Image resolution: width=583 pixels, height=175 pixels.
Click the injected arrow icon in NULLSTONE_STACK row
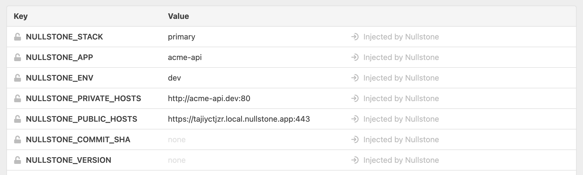click(355, 37)
